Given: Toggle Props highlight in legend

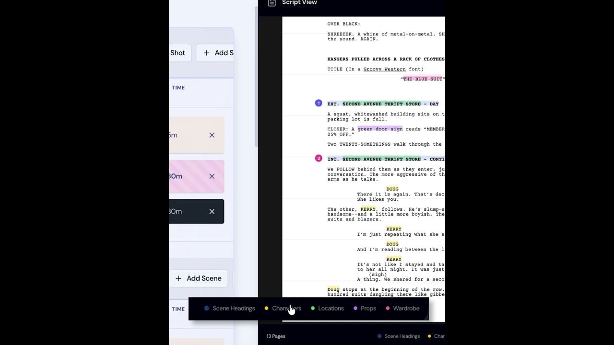Looking at the screenshot, I should pyautogui.click(x=365, y=308).
